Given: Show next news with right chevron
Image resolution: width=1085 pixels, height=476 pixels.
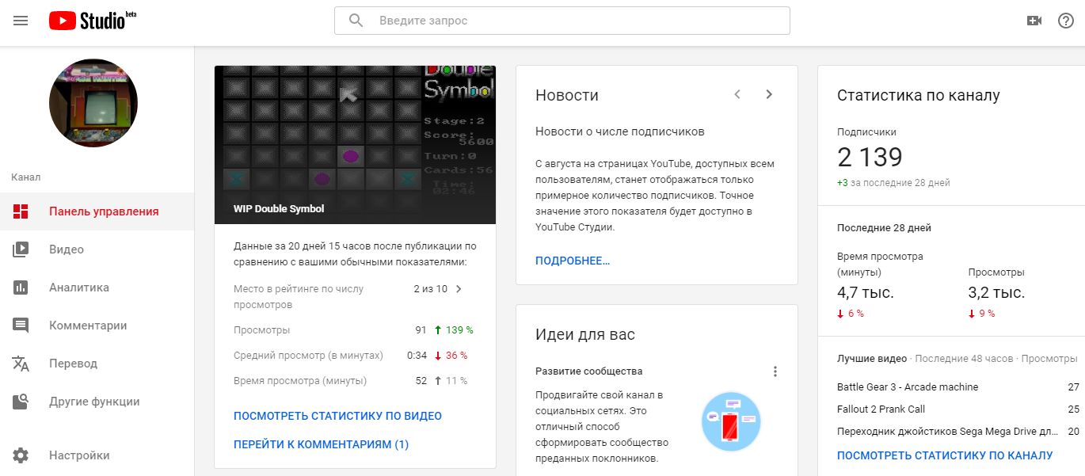Looking at the screenshot, I should [768, 94].
